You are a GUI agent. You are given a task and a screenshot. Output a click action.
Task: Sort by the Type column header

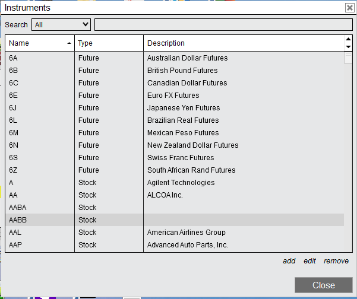(x=108, y=43)
